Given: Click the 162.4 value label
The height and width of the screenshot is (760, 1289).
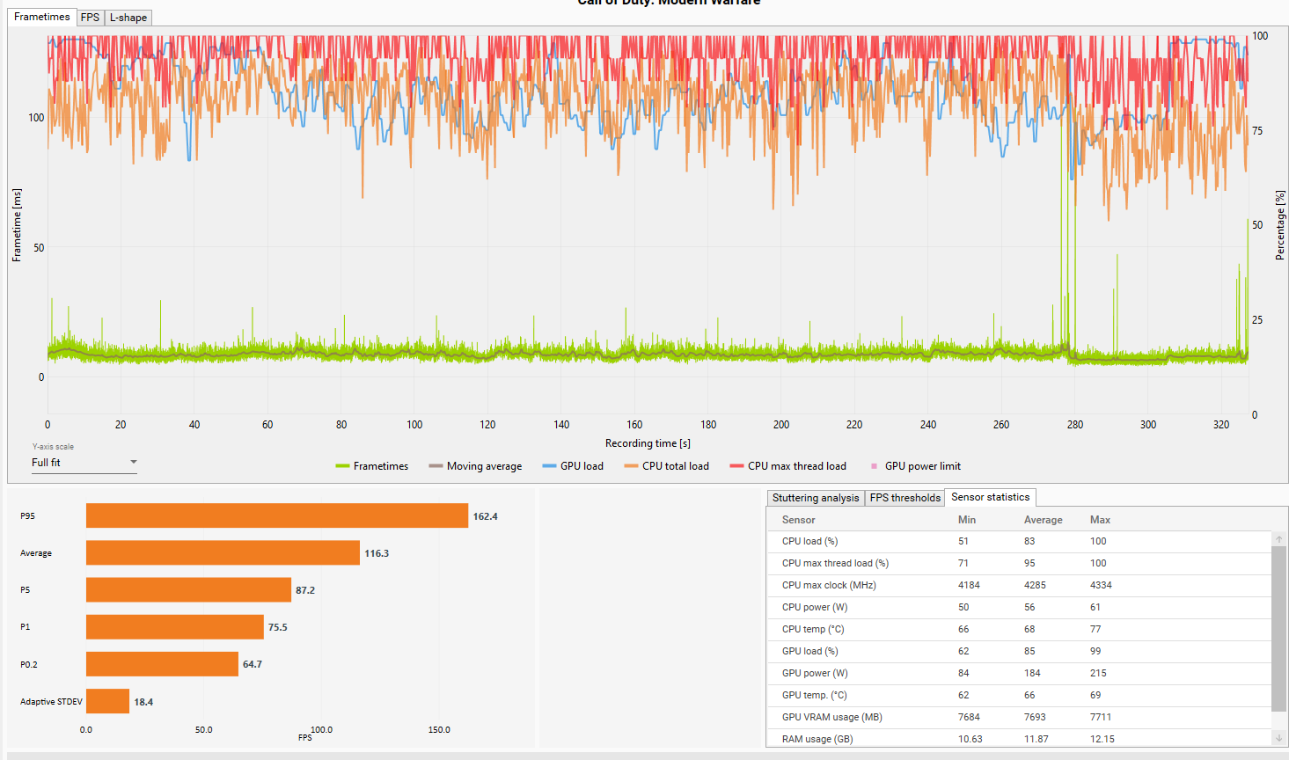Looking at the screenshot, I should click(x=486, y=516).
